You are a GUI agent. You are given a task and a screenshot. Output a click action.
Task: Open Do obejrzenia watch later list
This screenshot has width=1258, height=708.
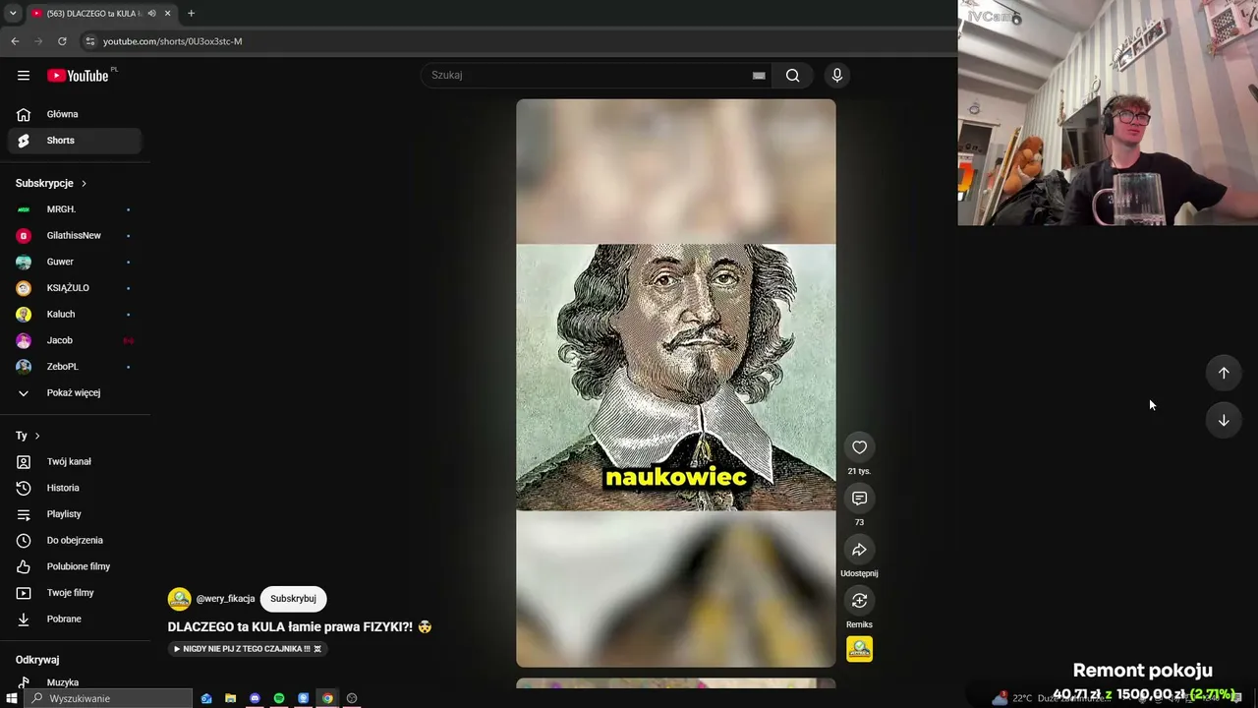[75, 541]
